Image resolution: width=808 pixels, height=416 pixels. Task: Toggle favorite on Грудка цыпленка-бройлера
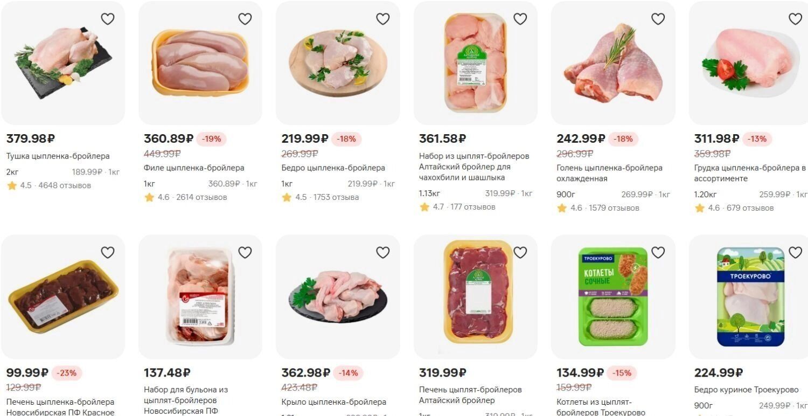[795, 19]
